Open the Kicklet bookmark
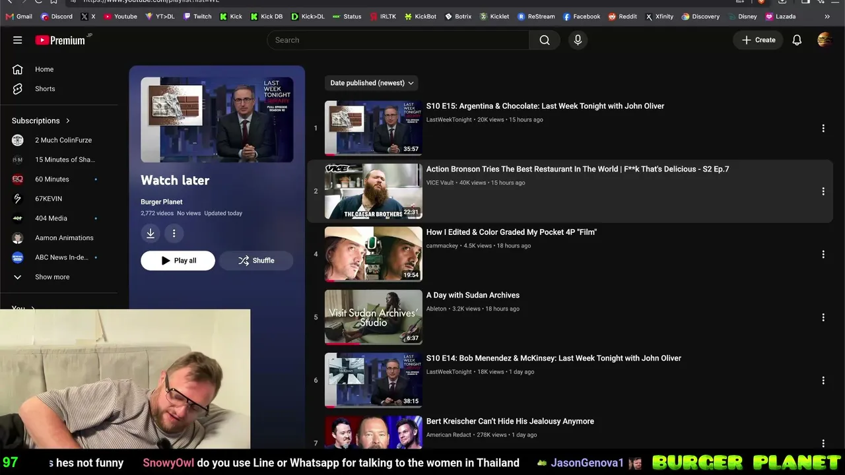Viewport: 845px width, 475px height. 494,16
